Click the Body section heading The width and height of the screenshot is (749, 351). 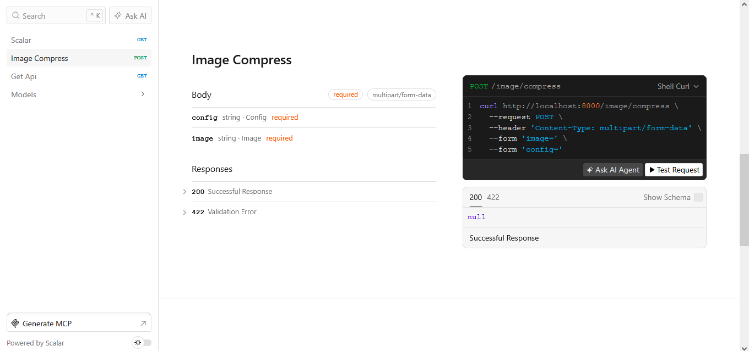(202, 95)
